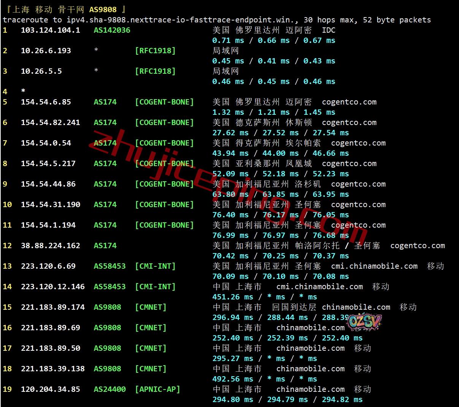Click cogentco.com on the Houston hop
This screenshot has width=459, height=407.
coord(349,122)
